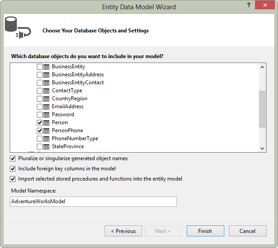278x248 pixels.
Task: Check the Password checkbox
Action: (39, 115)
